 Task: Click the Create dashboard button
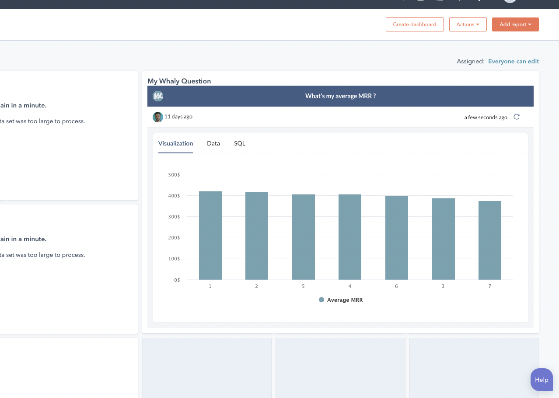(x=414, y=24)
